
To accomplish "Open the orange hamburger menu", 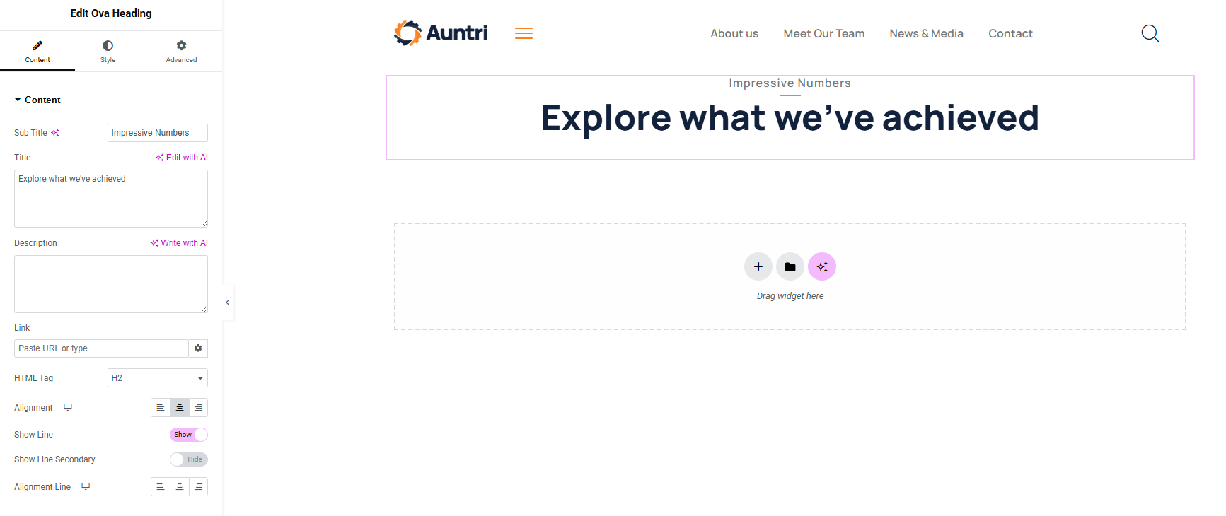I will pyautogui.click(x=524, y=33).
